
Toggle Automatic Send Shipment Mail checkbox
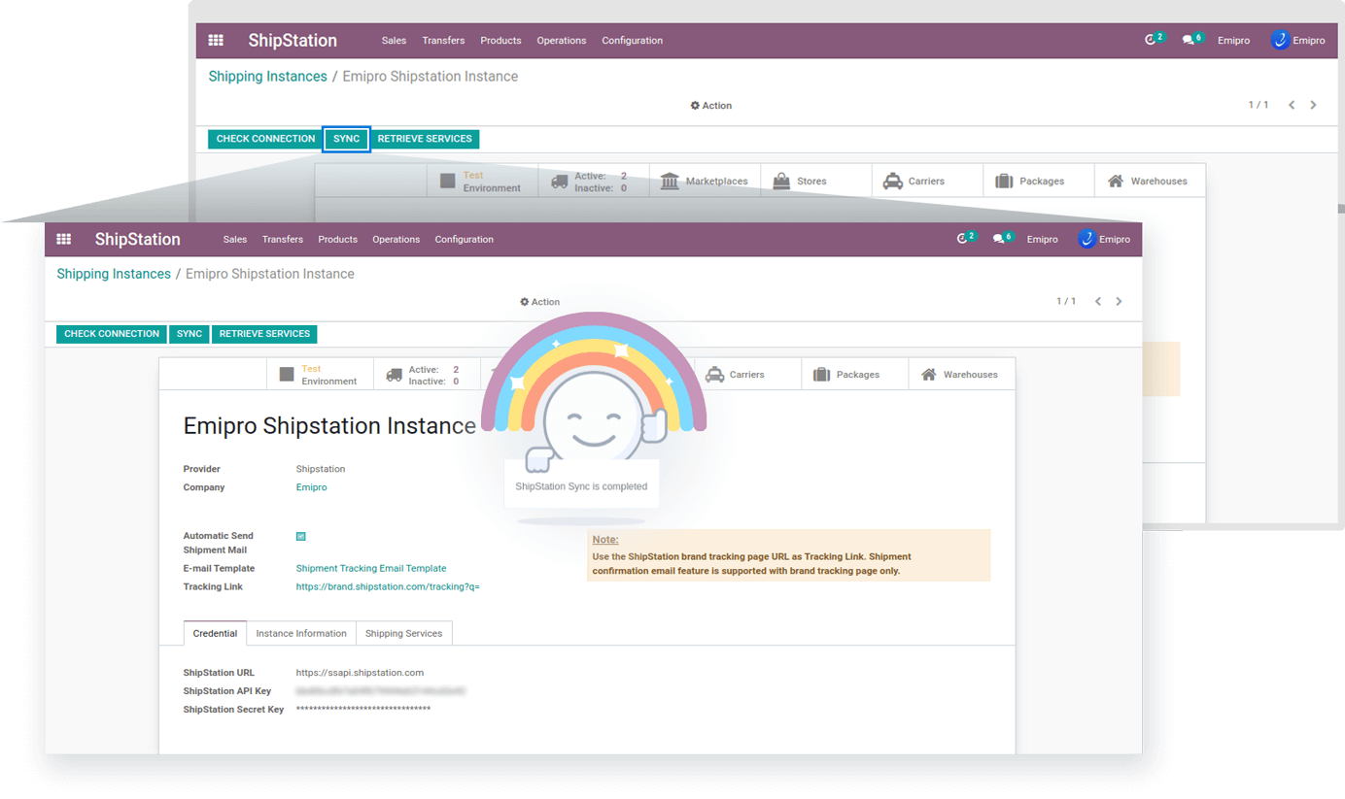301,536
